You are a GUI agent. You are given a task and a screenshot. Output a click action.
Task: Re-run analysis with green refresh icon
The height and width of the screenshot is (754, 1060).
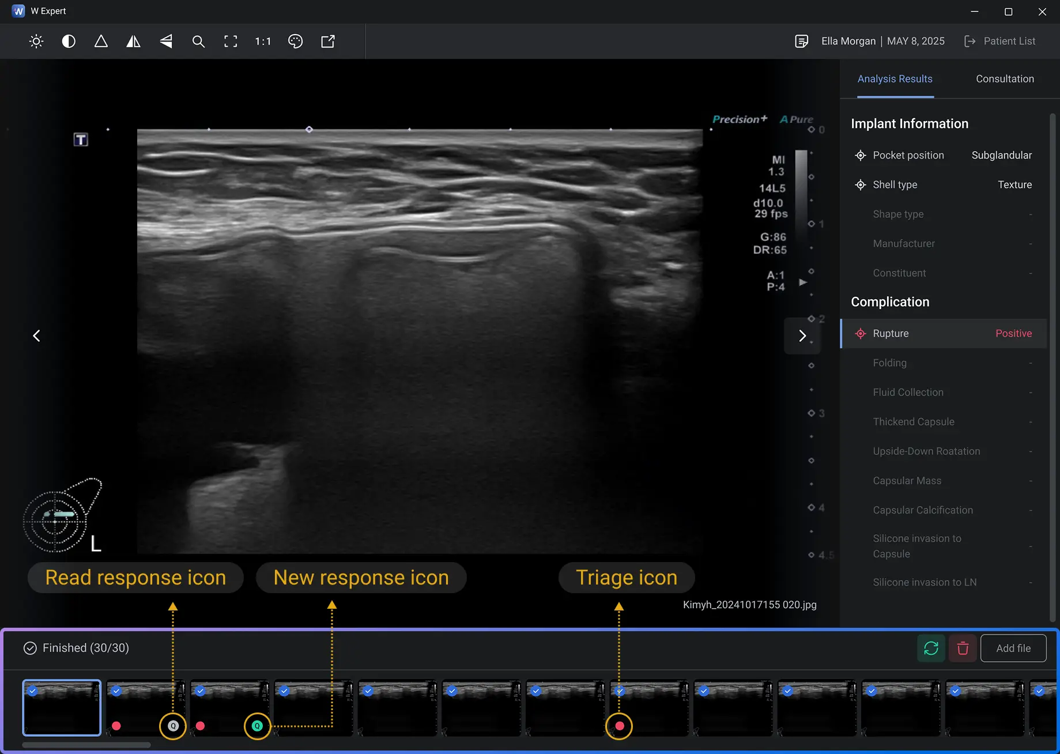pyautogui.click(x=931, y=648)
